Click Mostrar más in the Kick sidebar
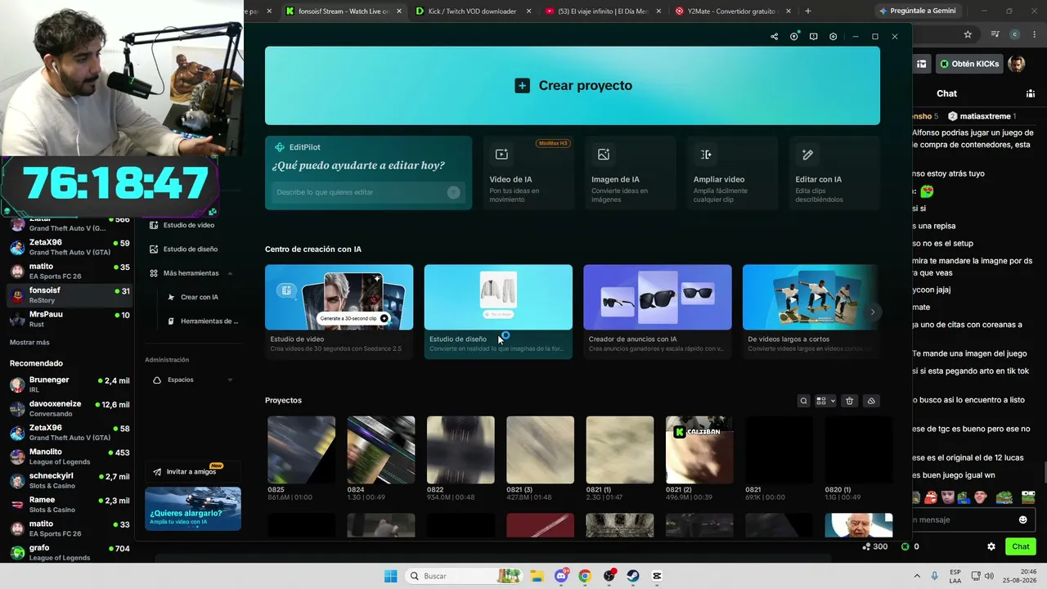The height and width of the screenshot is (589, 1047). click(29, 342)
